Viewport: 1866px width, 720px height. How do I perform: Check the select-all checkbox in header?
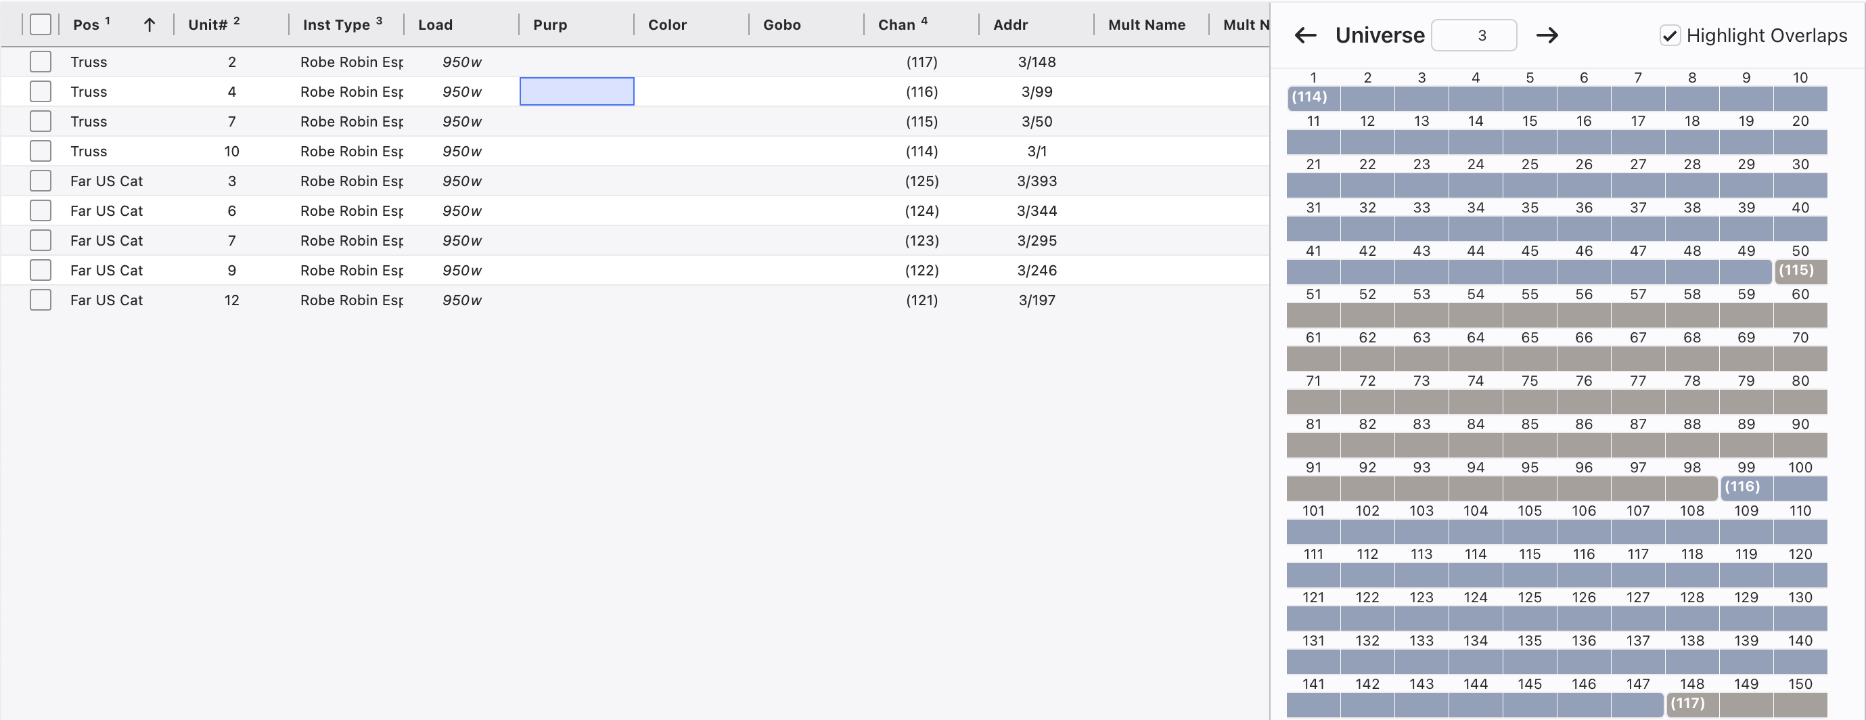click(41, 24)
